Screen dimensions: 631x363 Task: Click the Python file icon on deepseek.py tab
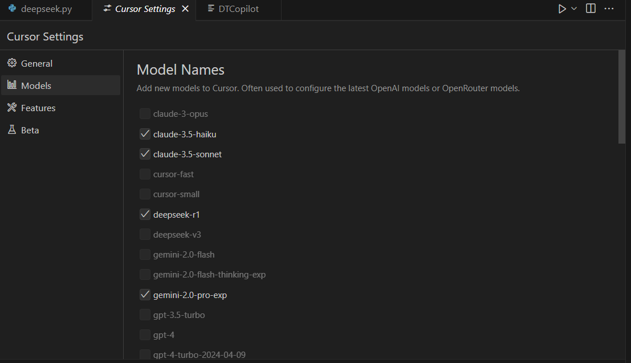point(12,9)
